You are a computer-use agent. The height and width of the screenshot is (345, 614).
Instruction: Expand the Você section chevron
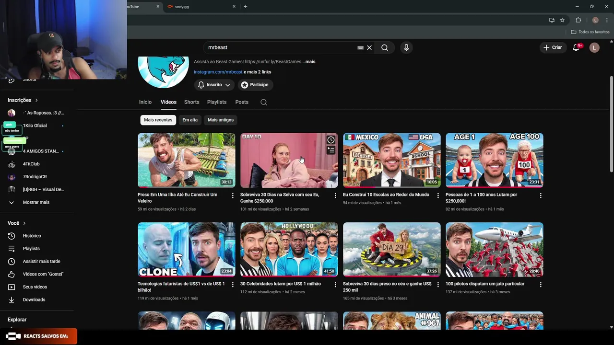(x=24, y=223)
